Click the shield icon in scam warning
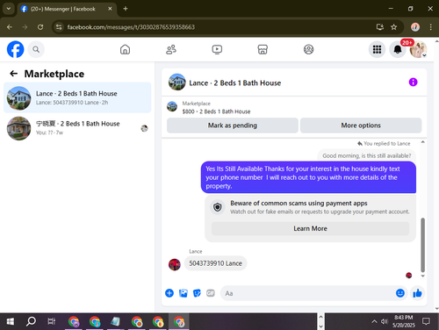The image size is (439, 330). click(x=218, y=207)
